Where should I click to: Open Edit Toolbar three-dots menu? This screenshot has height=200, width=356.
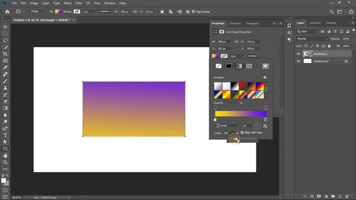tap(5, 169)
